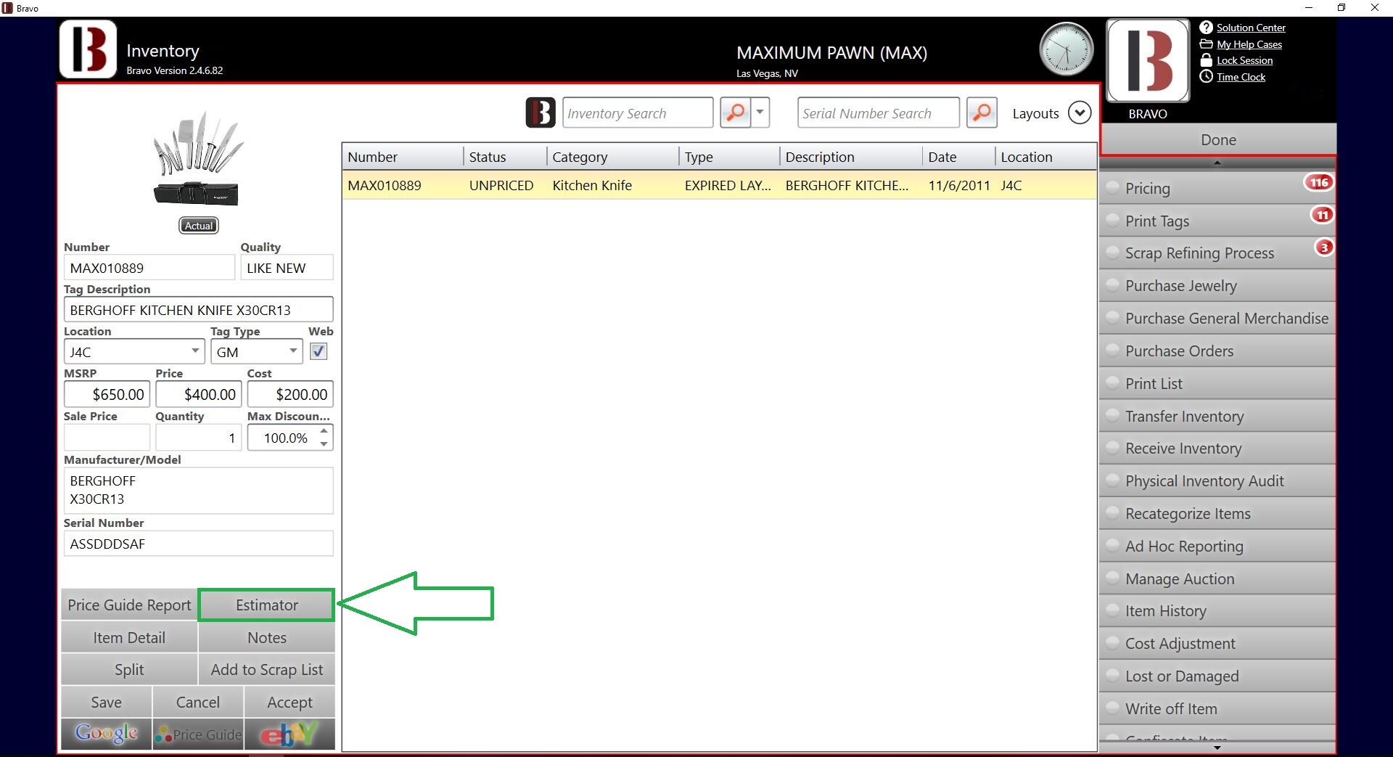Click the 11 badge on Print Tags

point(1323,215)
